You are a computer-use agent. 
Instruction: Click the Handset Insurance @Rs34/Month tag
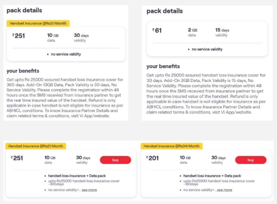[172, 146]
